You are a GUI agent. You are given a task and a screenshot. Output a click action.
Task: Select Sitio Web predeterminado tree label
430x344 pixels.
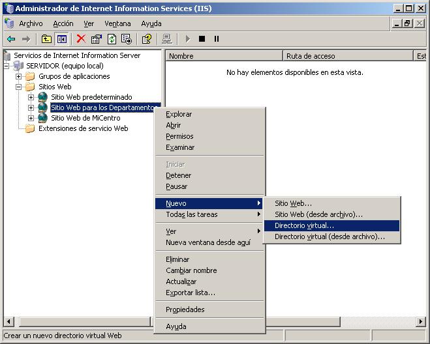[91, 97]
